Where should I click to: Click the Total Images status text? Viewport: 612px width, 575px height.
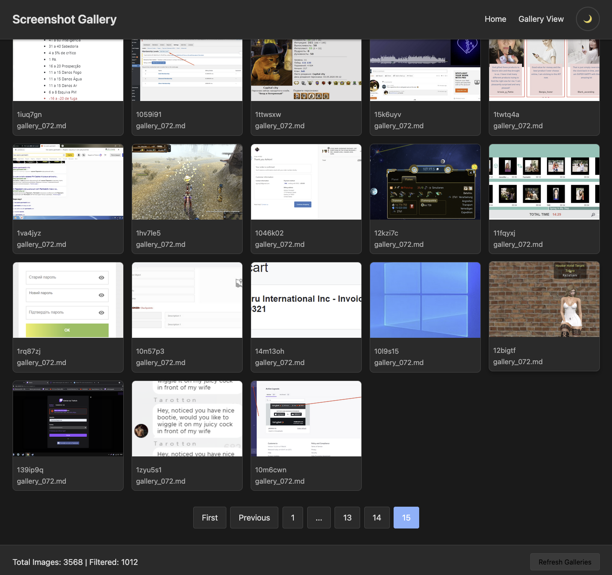tap(75, 562)
